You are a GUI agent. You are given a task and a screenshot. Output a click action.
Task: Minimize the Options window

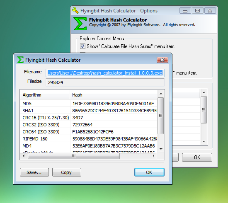185,11
